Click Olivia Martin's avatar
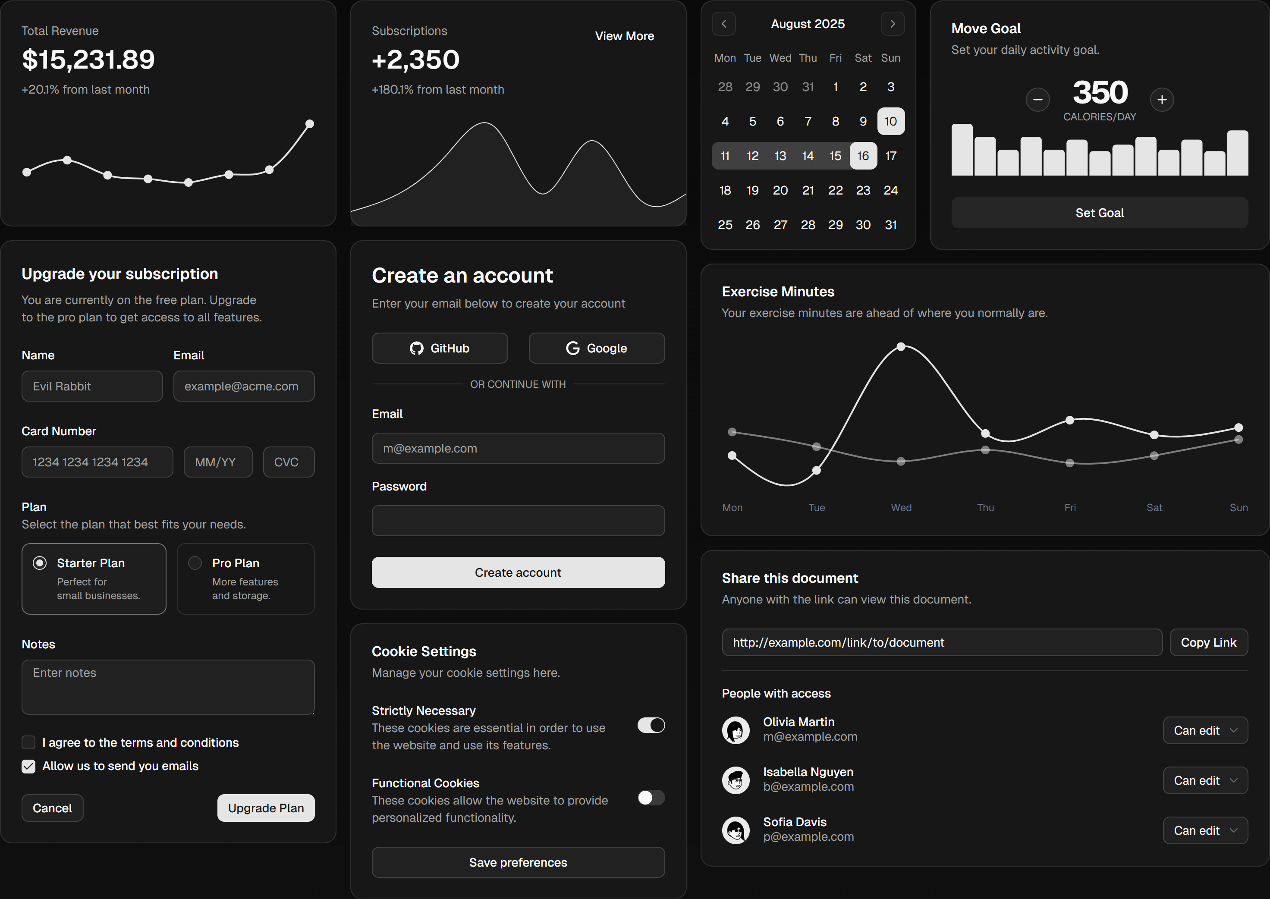1270x899 pixels. (x=736, y=730)
